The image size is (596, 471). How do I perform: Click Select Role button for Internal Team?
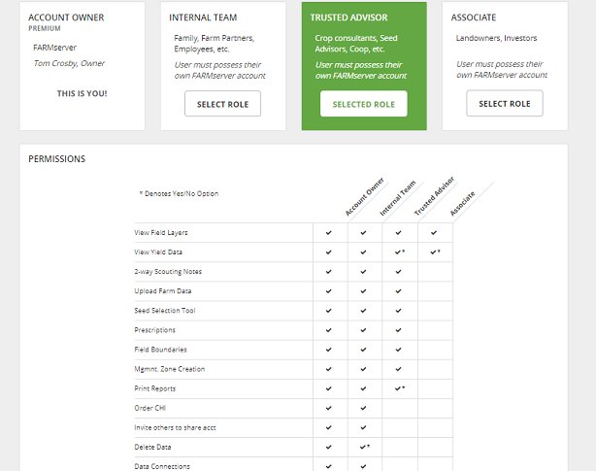pos(222,103)
